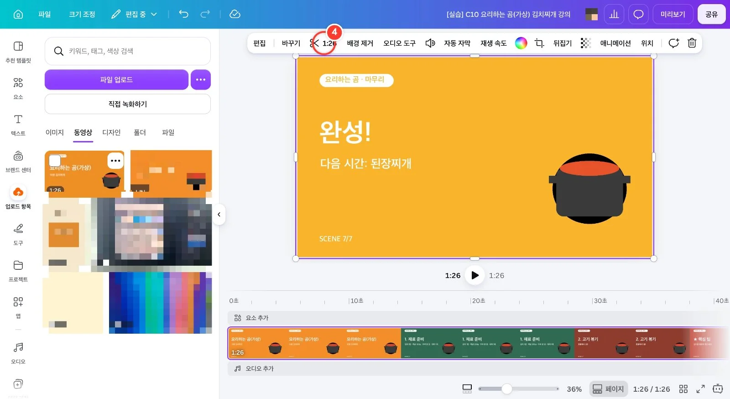This screenshot has width=730, height=399.
Task: Open the rainbow color adjustment swatch
Action: tap(521, 43)
